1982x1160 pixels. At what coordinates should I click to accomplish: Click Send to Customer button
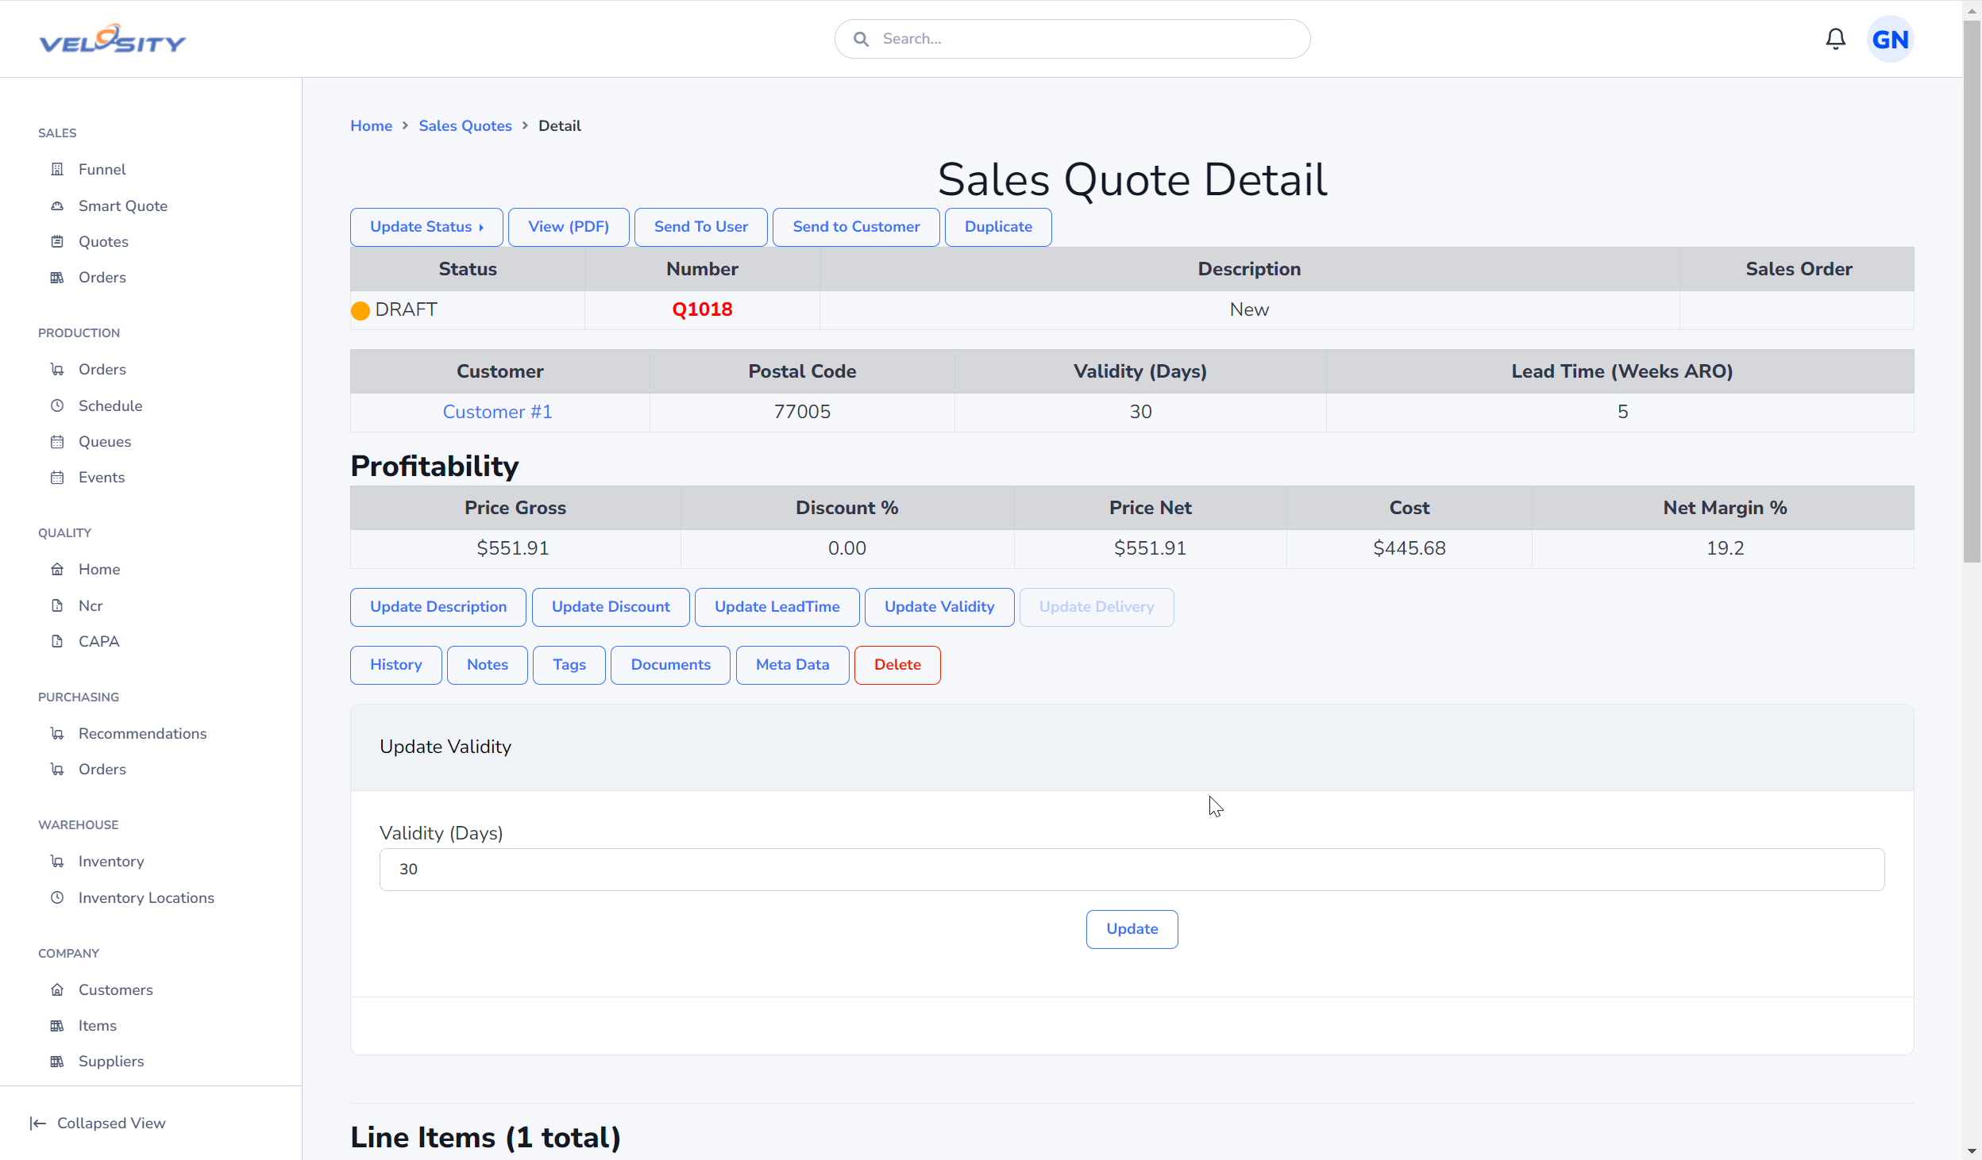[x=856, y=227]
